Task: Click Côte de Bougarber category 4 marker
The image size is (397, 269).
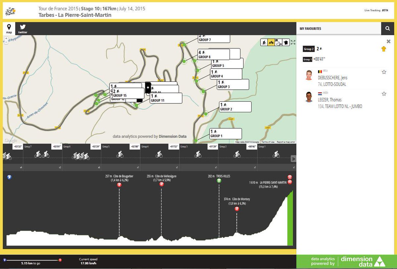Action: click(x=119, y=185)
